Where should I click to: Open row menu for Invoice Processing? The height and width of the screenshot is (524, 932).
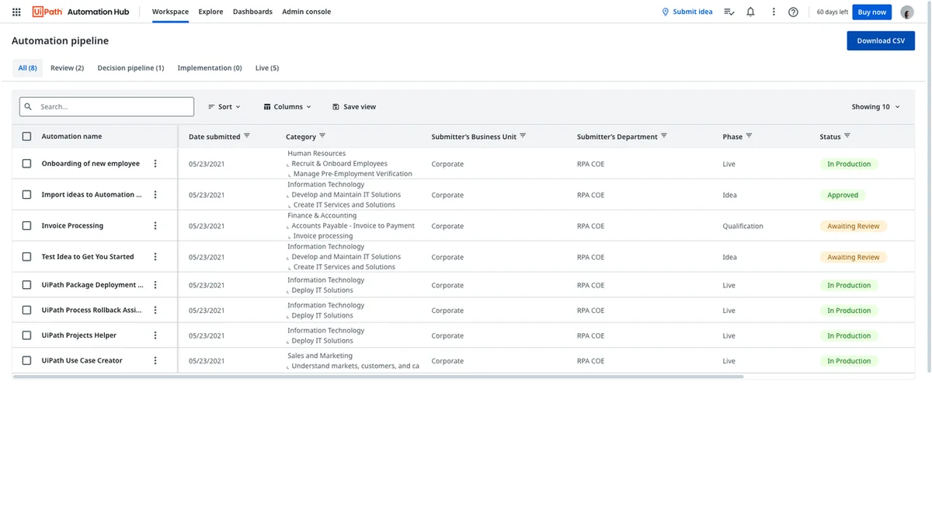(155, 226)
